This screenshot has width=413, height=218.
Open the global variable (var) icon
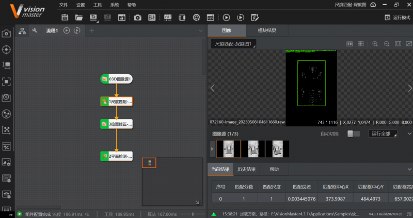pos(168,18)
